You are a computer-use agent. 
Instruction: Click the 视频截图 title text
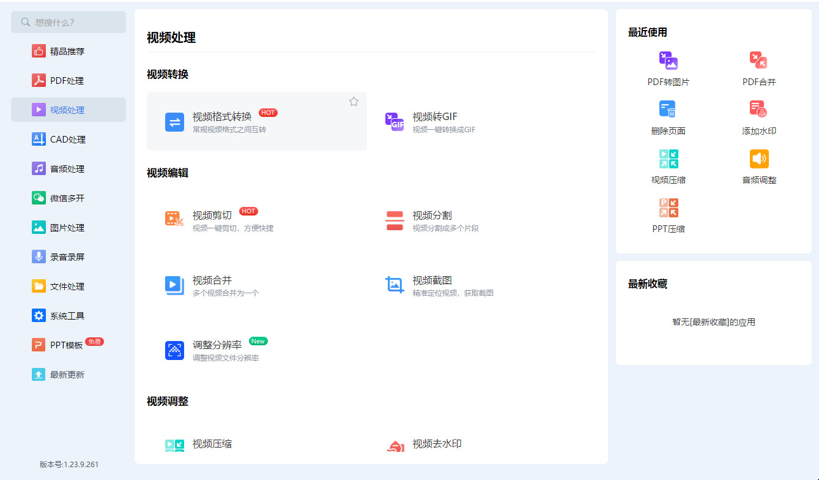432,280
